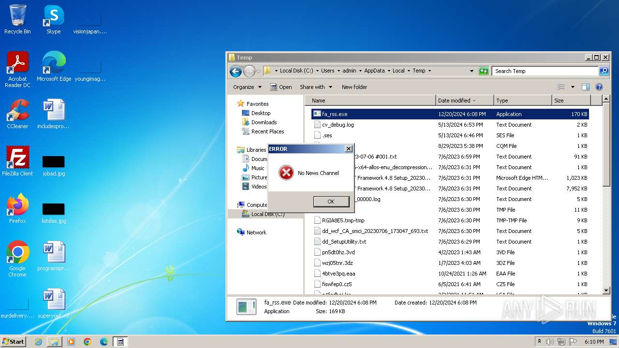The image size is (619, 348).
Task: Open Internet Explorer from taskbar
Action: pos(38,342)
